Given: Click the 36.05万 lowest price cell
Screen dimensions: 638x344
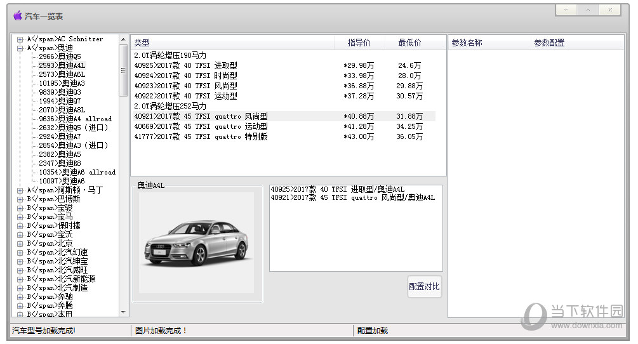Looking at the screenshot, I should (x=409, y=137).
